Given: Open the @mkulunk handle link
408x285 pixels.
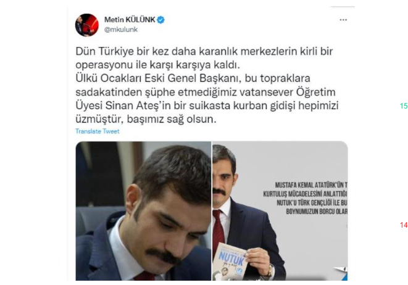Looking at the screenshot, I should [121, 30].
